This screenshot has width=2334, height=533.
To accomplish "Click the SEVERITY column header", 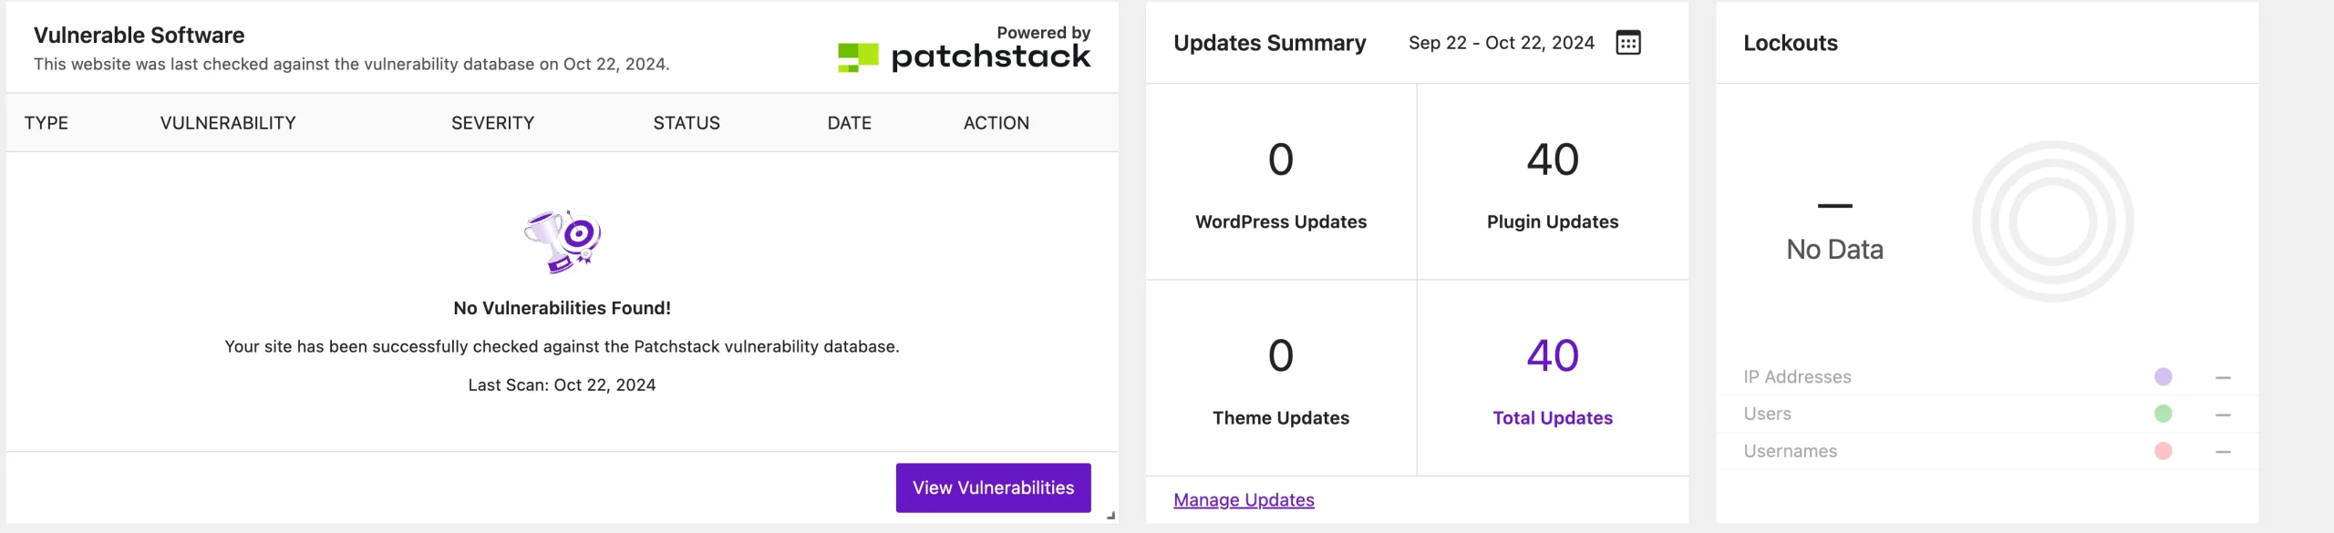I will pyautogui.click(x=492, y=122).
